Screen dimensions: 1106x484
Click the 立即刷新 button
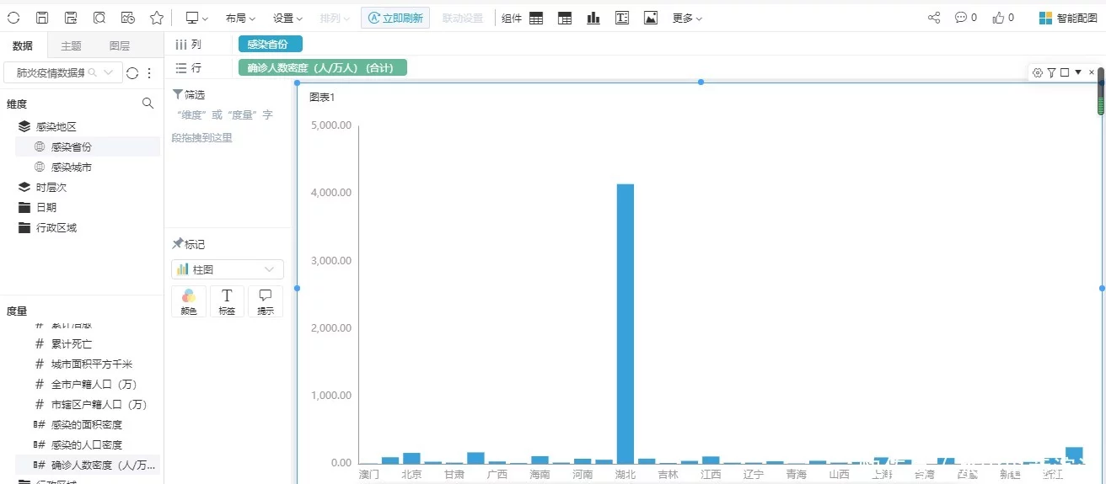pos(395,18)
